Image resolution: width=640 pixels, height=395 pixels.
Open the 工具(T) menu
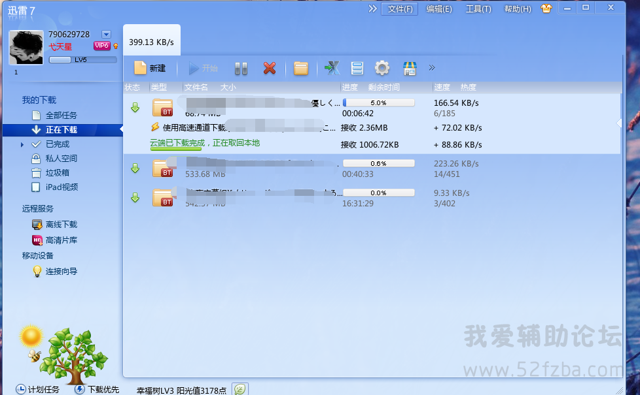point(478,9)
